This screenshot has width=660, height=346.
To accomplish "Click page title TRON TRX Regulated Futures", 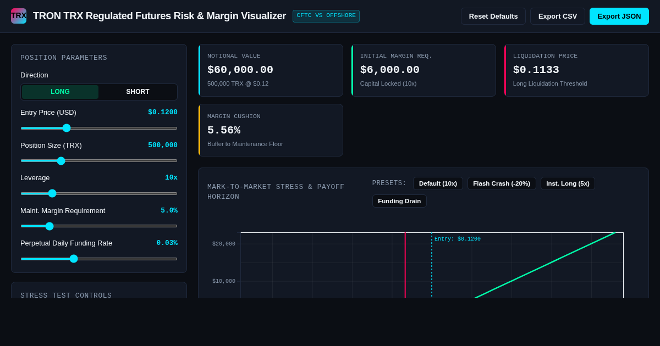I will pos(159,16).
